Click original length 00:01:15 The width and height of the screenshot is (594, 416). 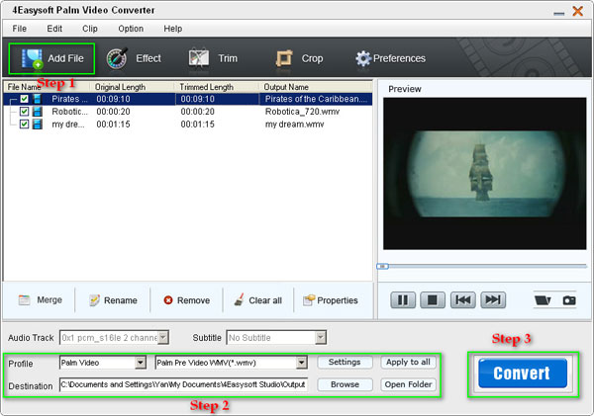pyautogui.click(x=113, y=125)
